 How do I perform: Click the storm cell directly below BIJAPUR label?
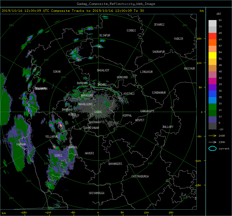click(x=102, y=40)
